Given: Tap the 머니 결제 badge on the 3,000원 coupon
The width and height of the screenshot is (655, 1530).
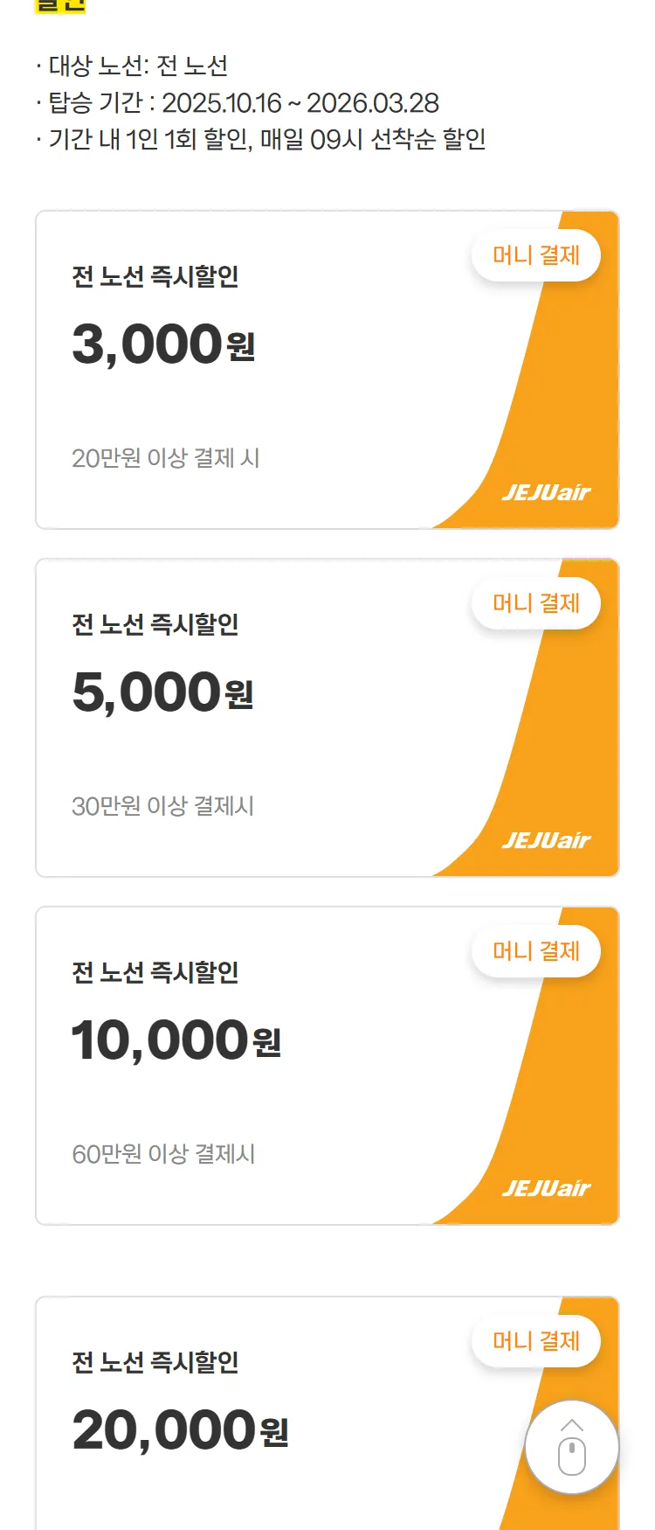Looking at the screenshot, I should click(535, 255).
